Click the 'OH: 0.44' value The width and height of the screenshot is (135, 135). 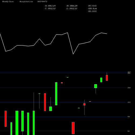click(92, 9)
